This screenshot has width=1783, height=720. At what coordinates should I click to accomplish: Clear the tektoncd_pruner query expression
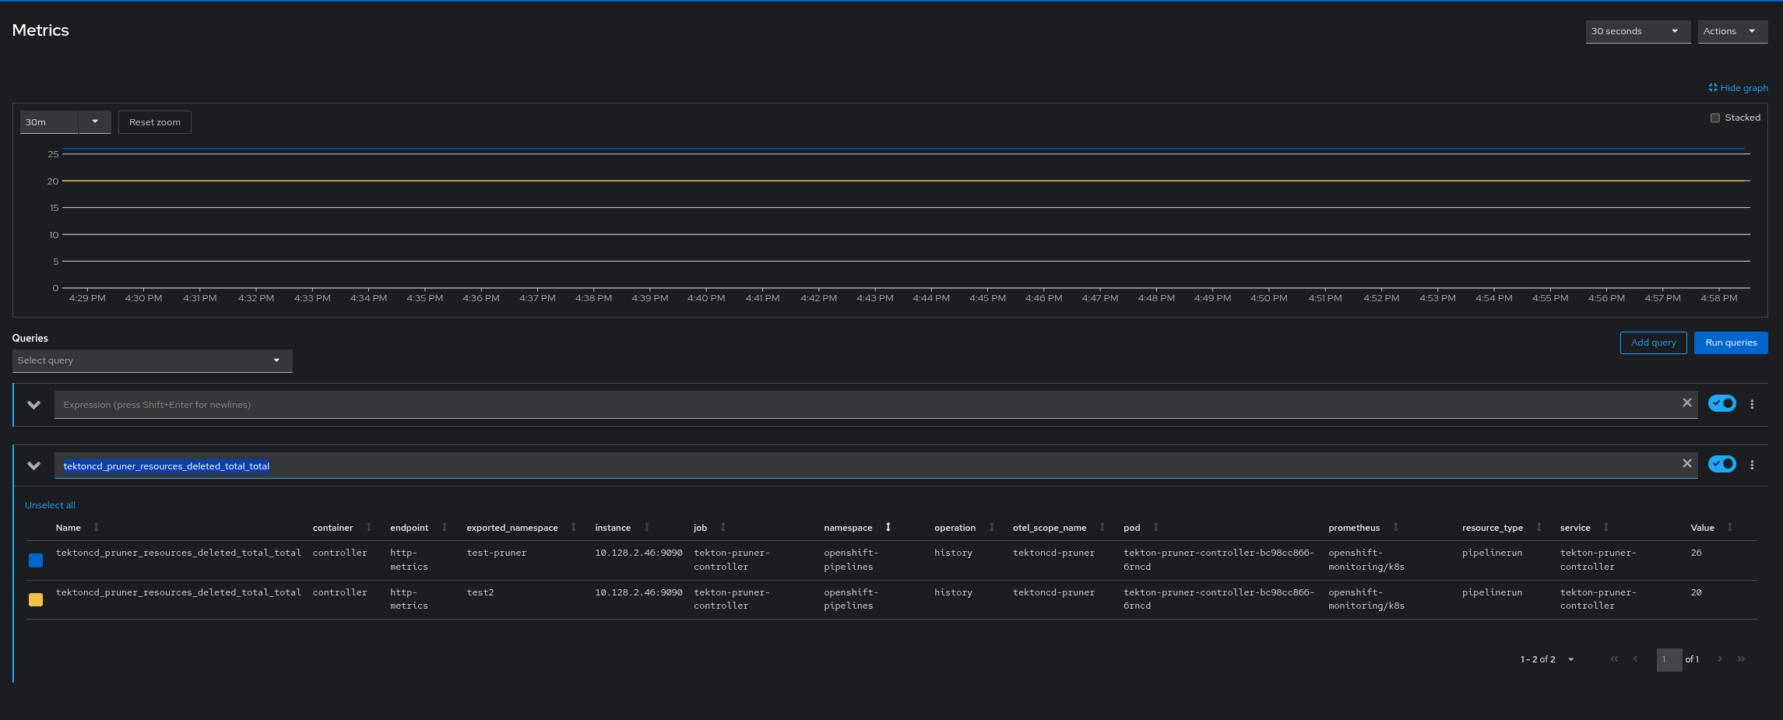(1686, 464)
